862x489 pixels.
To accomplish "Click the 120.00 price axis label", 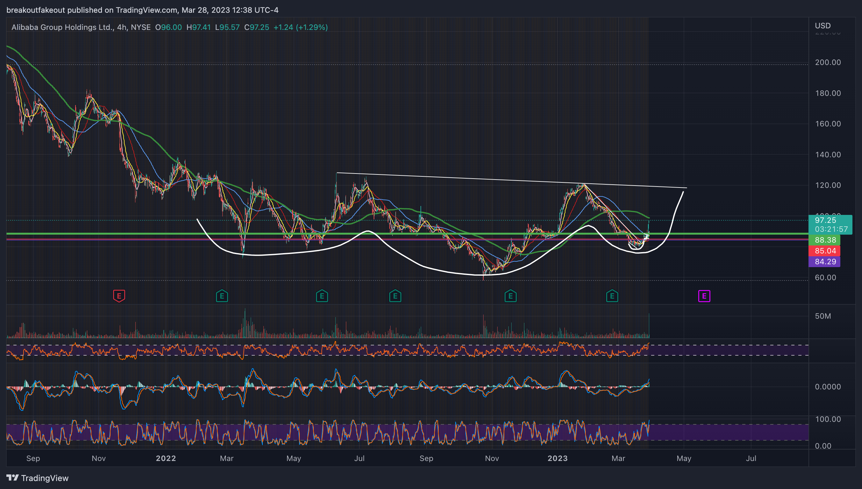I will pyautogui.click(x=828, y=185).
